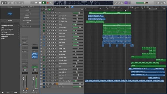Viewport: 167px width, 94px height.
Task: Open the Editors scissors button
Action: click(22, 3)
